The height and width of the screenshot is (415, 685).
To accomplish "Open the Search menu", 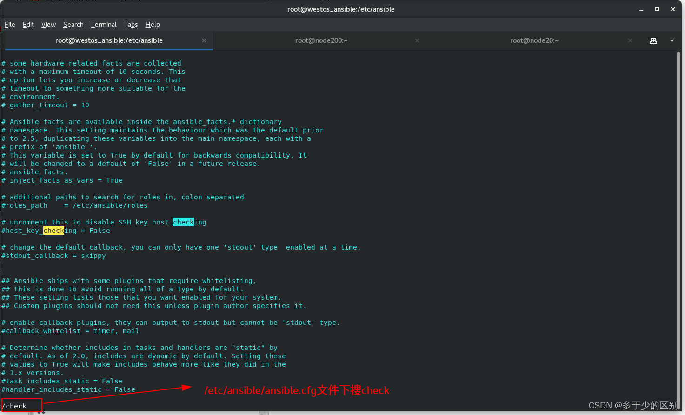I will [x=73, y=25].
